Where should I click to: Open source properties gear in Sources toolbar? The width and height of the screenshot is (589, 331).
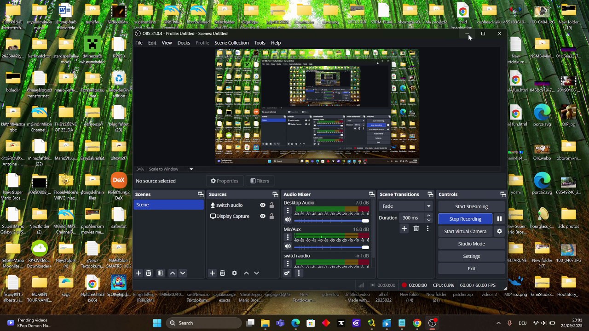234,273
